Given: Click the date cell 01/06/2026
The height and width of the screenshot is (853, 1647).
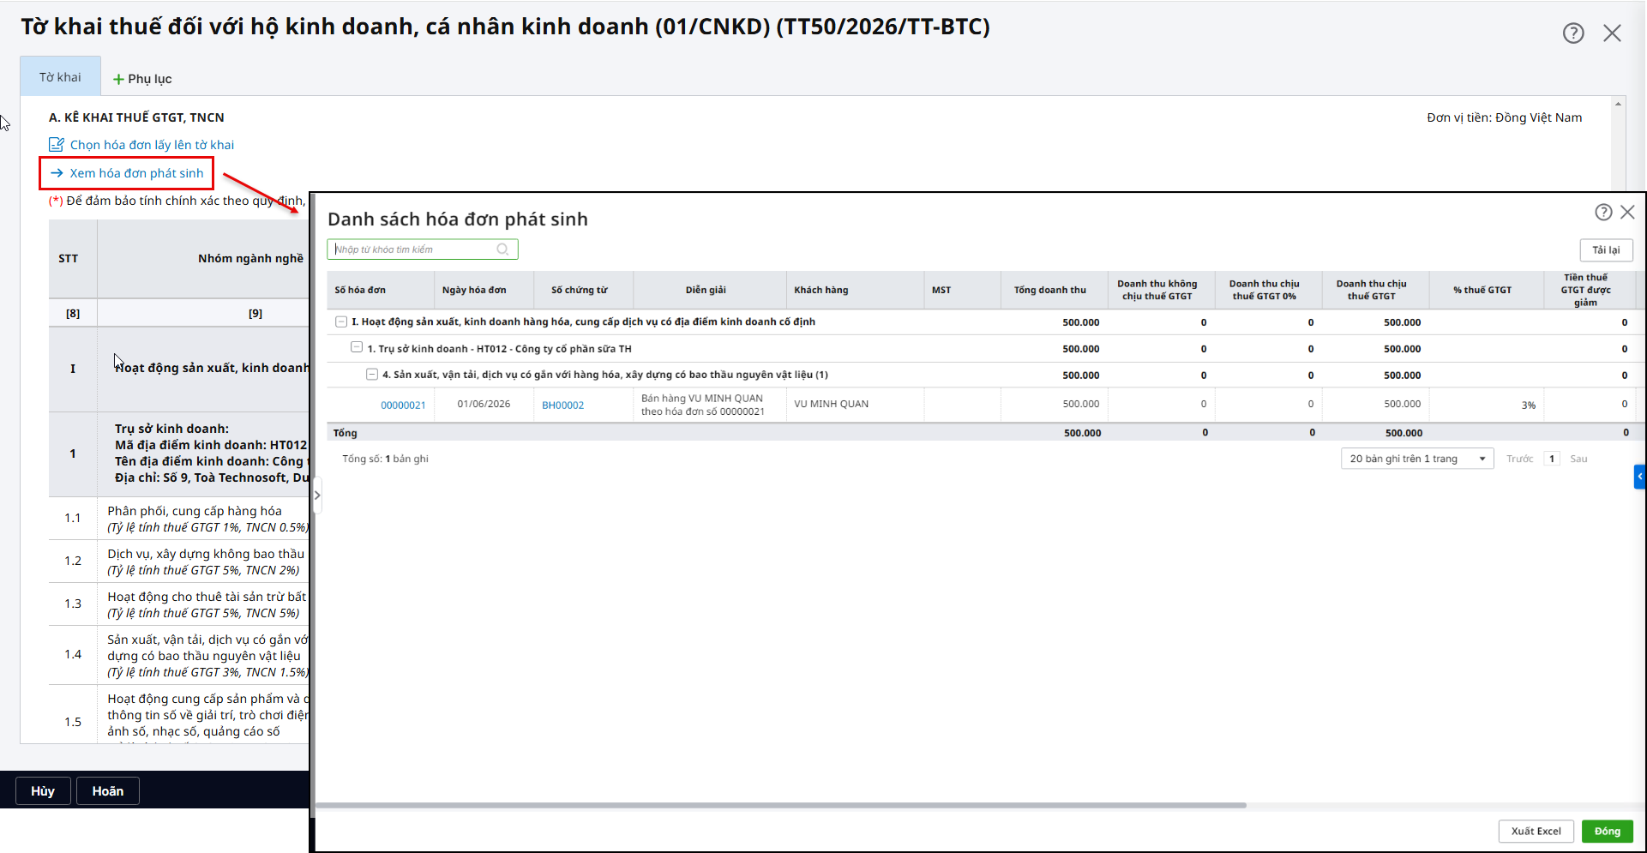Looking at the screenshot, I should tap(484, 405).
